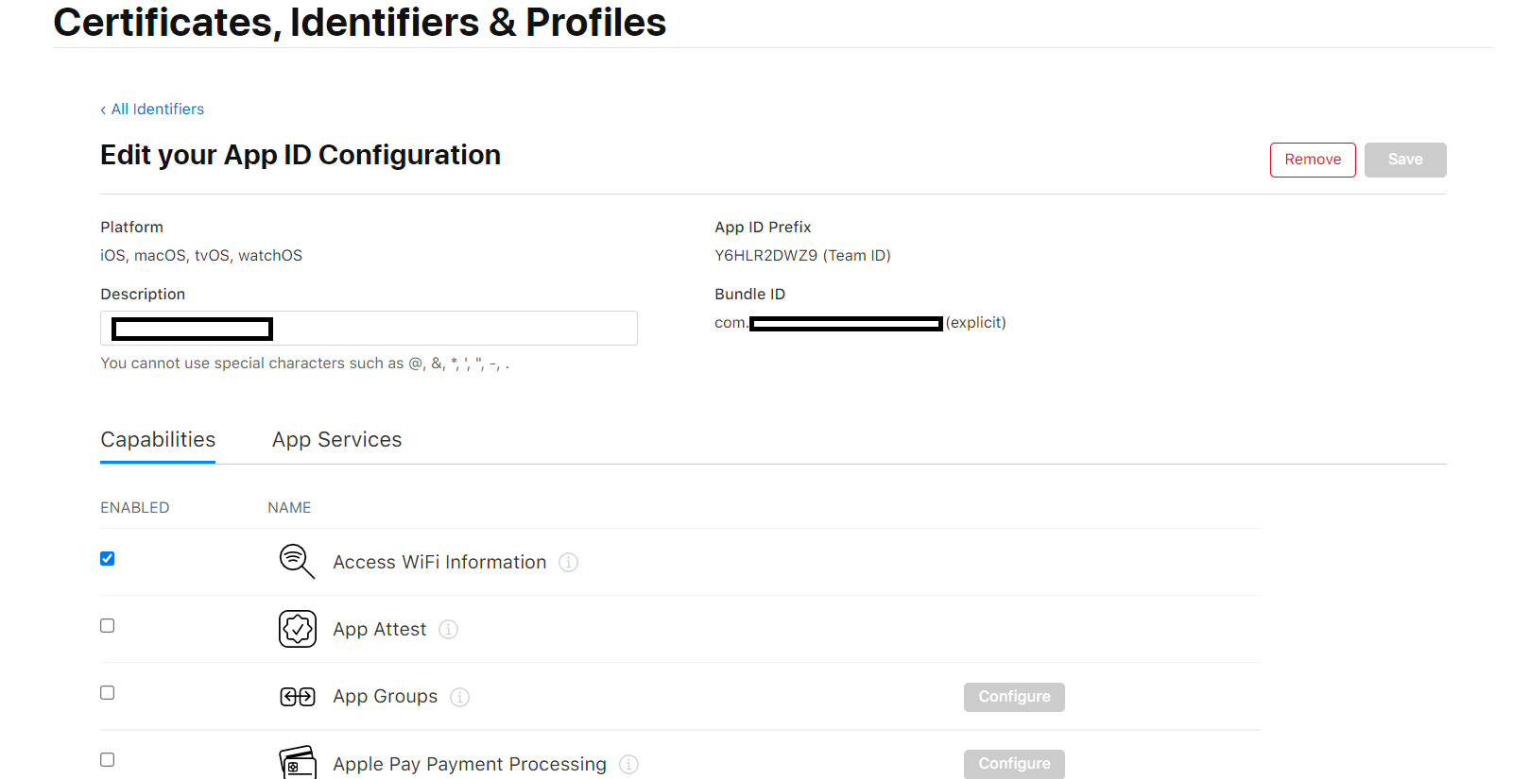Click Configure for Apple Pay Payment Processing
This screenshot has height=779, width=1530.
(x=1014, y=764)
